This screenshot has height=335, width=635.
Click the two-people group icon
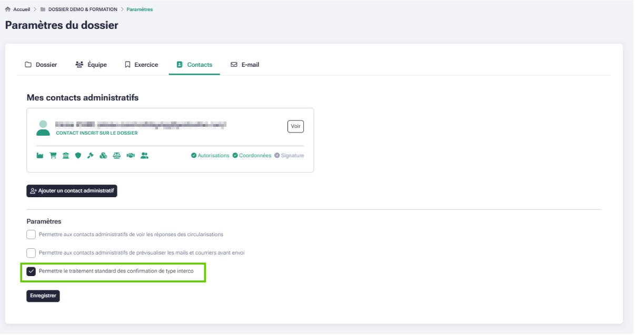pyautogui.click(x=144, y=156)
